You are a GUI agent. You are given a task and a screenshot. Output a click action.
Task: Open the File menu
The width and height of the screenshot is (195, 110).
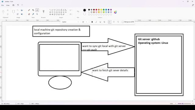2,5
